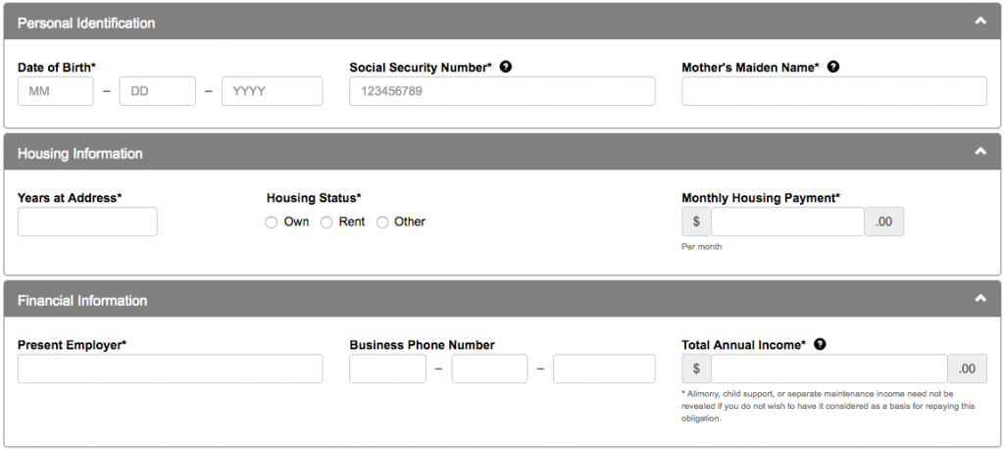Click the birth month MM field
This screenshot has width=1004, height=450.
pyautogui.click(x=56, y=91)
